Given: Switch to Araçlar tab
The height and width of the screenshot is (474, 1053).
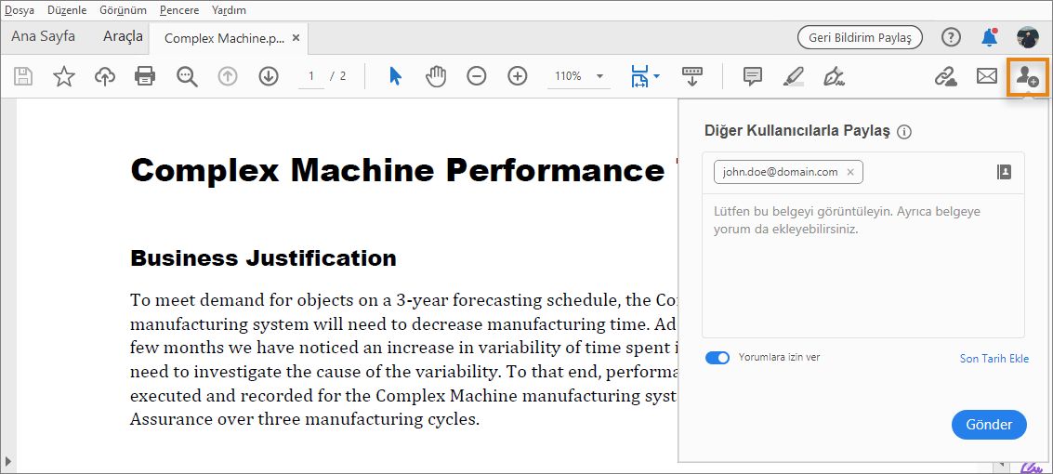Looking at the screenshot, I should 123,36.
